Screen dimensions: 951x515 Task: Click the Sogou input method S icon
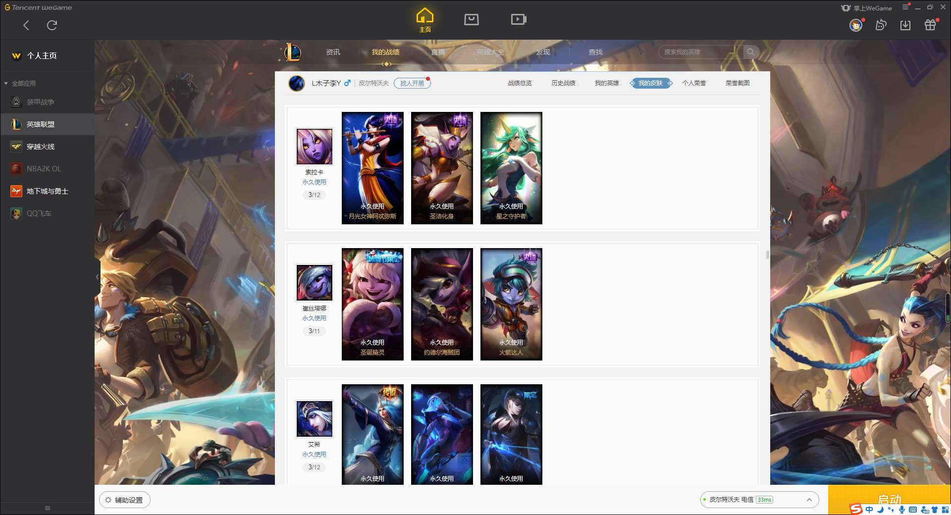click(x=856, y=509)
